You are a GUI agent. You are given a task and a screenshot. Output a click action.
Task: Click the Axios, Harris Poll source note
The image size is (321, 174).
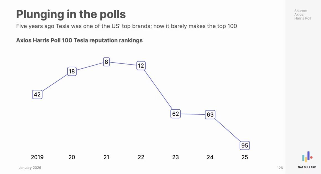click(302, 15)
